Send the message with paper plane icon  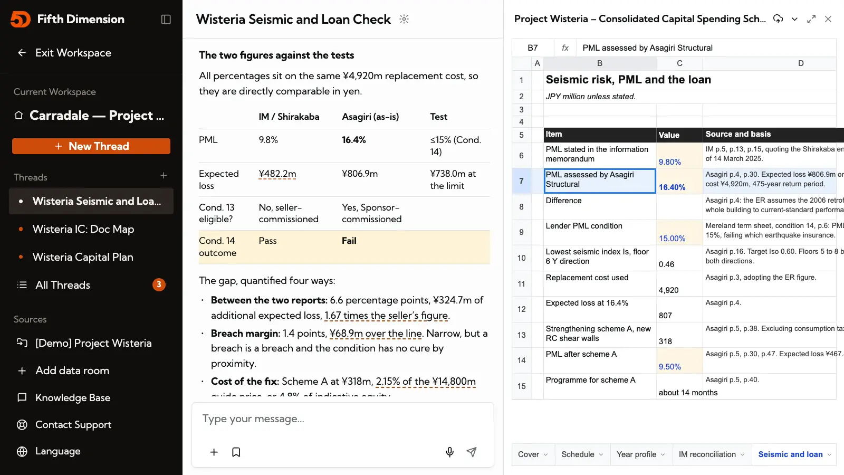click(472, 452)
